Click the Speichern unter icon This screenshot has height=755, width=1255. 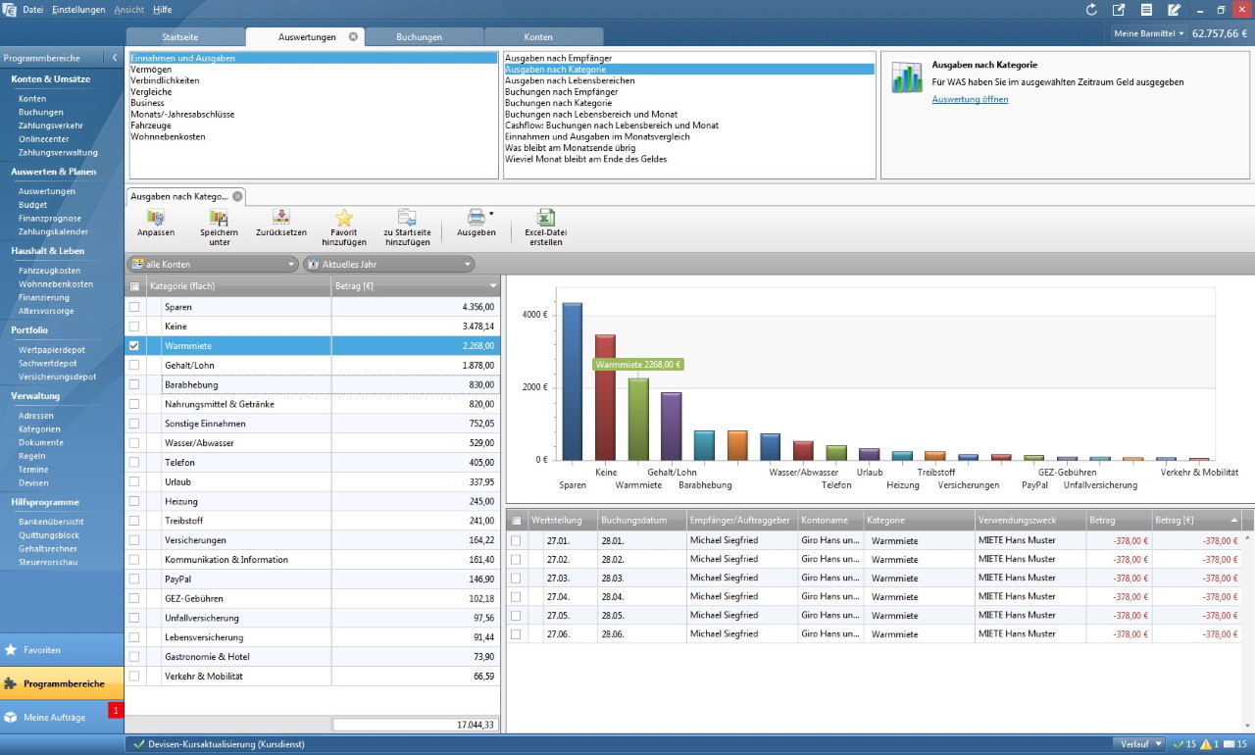pyautogui.click(x=219, y=219)
